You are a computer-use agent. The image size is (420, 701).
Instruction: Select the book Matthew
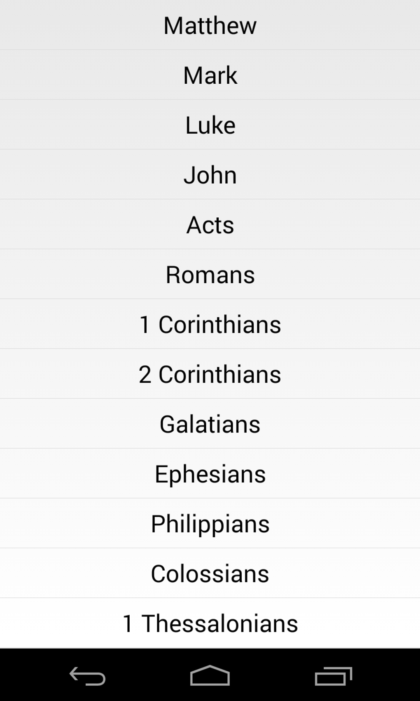click(x=210, y=26)
